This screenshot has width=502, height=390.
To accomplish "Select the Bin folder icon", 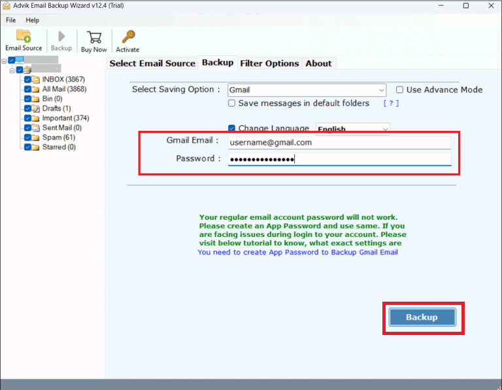I will click(x=36, y=99).
